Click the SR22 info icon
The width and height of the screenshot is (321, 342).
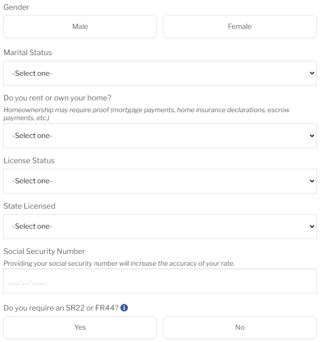124,308
